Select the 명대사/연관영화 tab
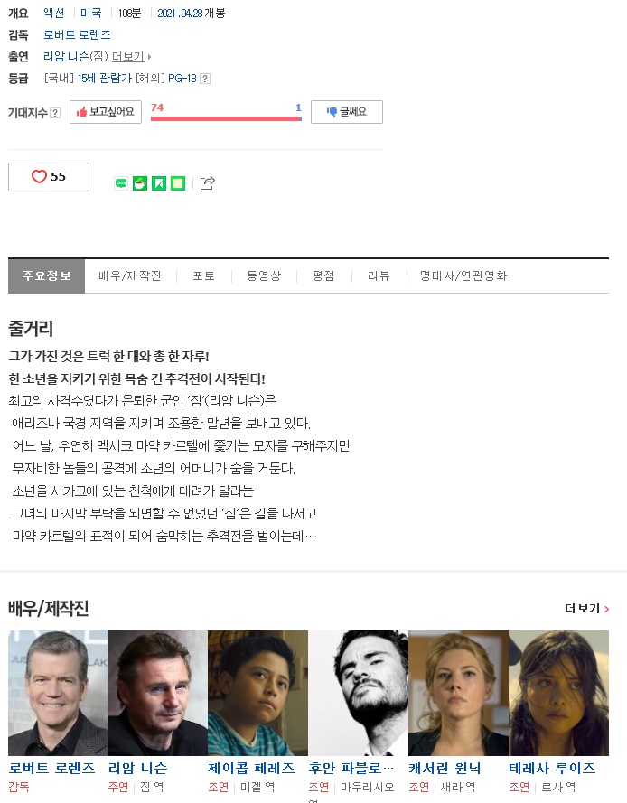This screenshot has height=803, width=627. tap(463, 276)
